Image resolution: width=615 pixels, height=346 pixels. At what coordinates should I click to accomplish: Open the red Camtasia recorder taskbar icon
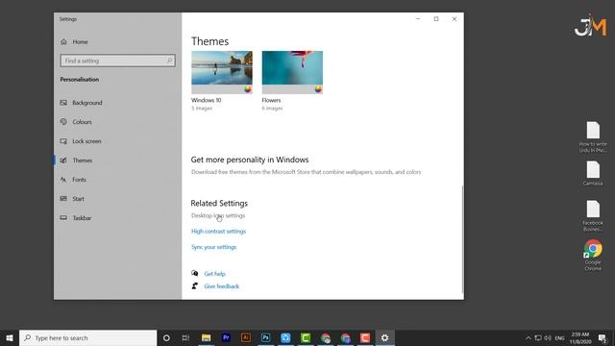click(x=365, y=337)
